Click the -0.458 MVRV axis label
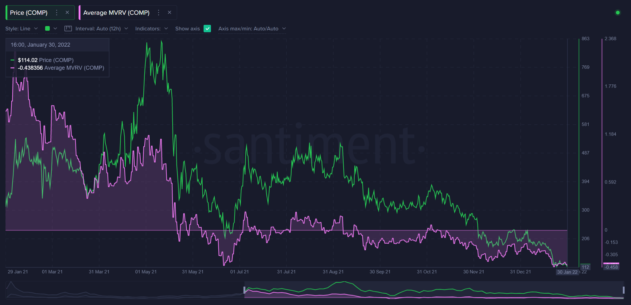Screen dimensions: 631x305 (611, 267)
